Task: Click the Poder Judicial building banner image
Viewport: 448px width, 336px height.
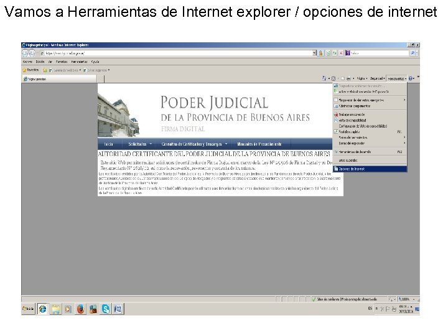Action: pos(118,115)
